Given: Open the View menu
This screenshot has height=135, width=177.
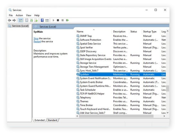Looking at the screenshot, I should click(x=29, y=15).
